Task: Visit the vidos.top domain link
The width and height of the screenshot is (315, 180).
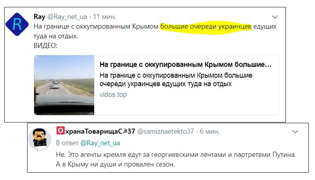Action: [x=113, y=95]
